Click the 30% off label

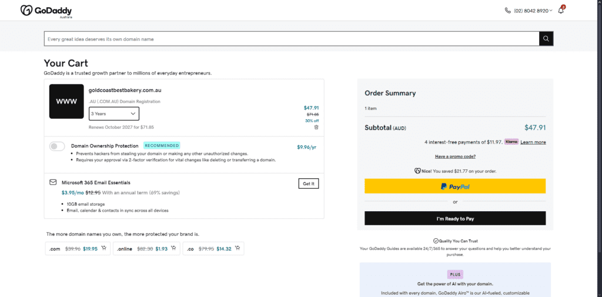tap(312, 121)
